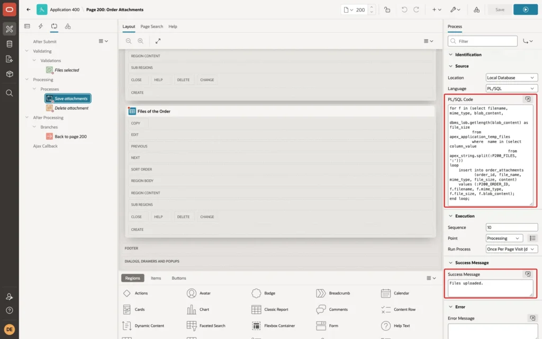Open the search magnifier in sidebar
This screenshot has width=542, height=339.
click(x=10, y=93)
